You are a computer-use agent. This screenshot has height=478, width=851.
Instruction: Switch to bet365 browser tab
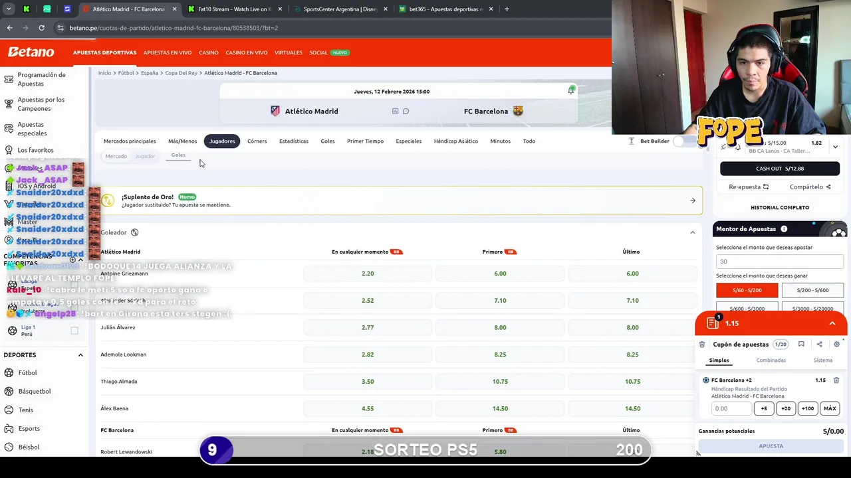(x=447, y=9)
